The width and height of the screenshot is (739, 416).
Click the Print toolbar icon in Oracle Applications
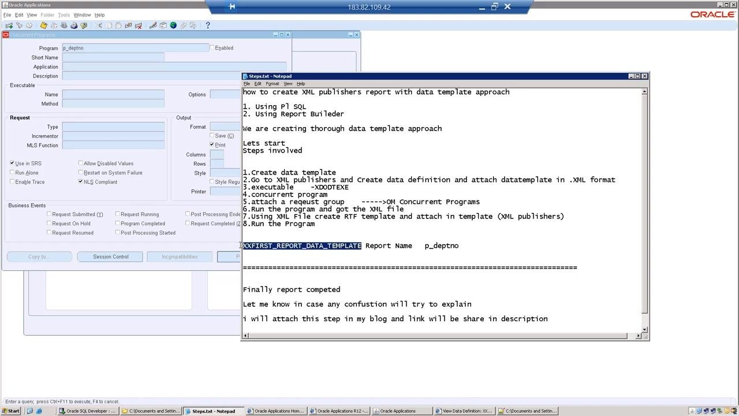[x=74, y=25]
